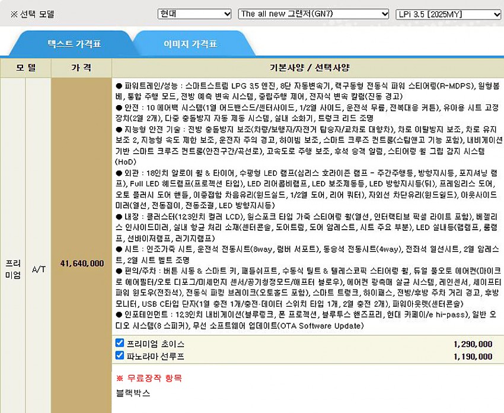Click the 기본사양 / 선택사양 column header
Screen dimensions: 504x413
[307, 67]
